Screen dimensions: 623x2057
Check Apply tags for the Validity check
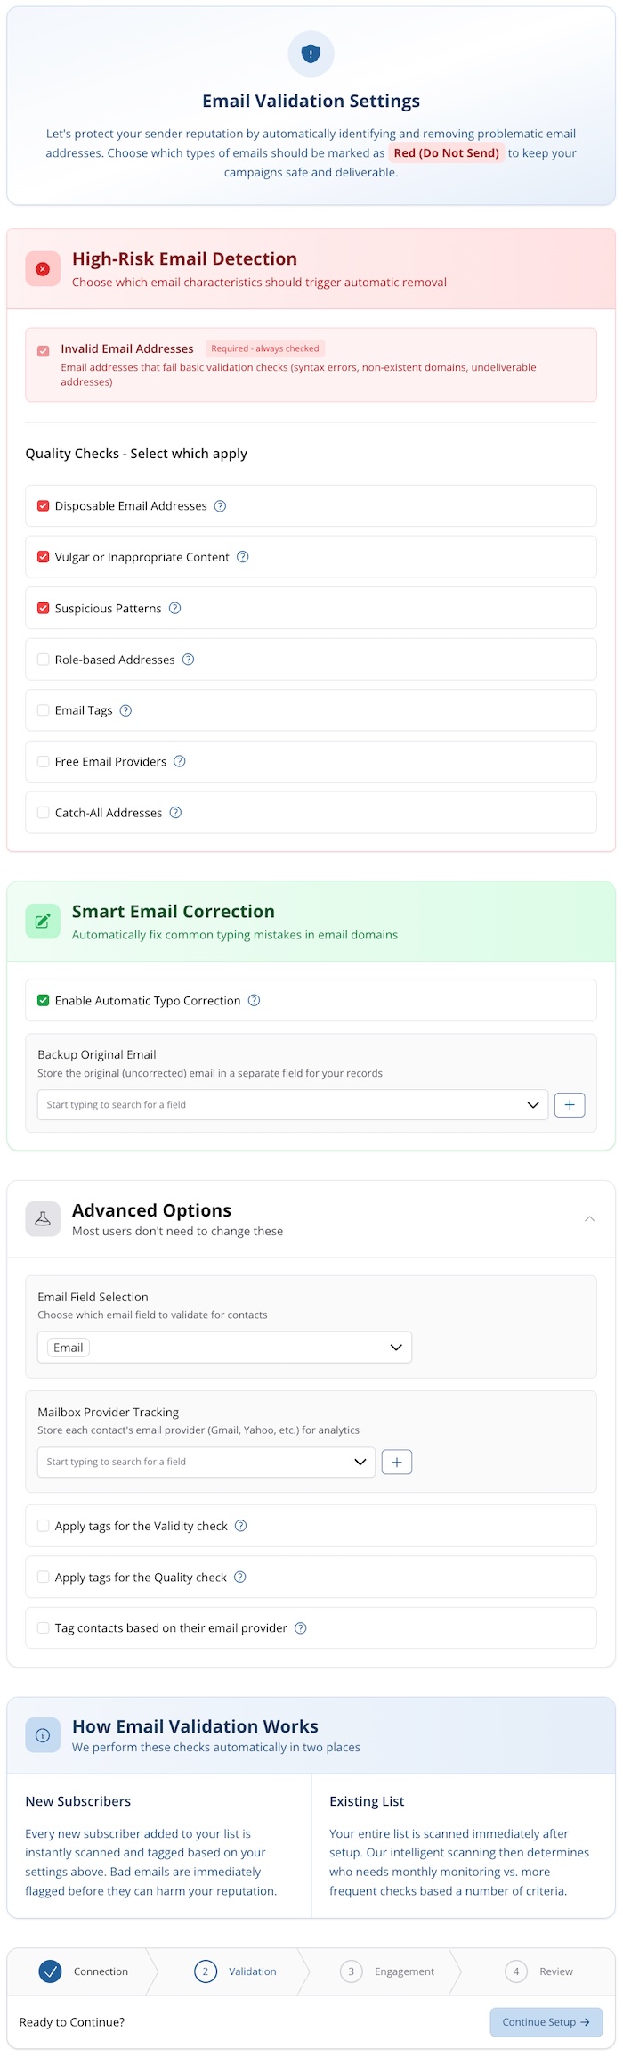click(x=43, y=1526)
